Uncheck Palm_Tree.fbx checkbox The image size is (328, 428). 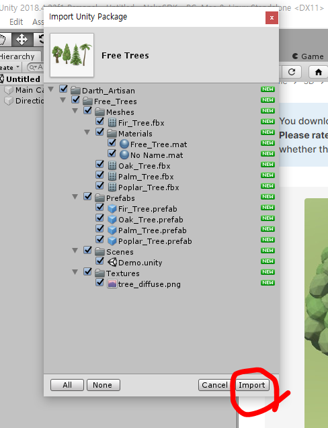[x=99, y=175]
